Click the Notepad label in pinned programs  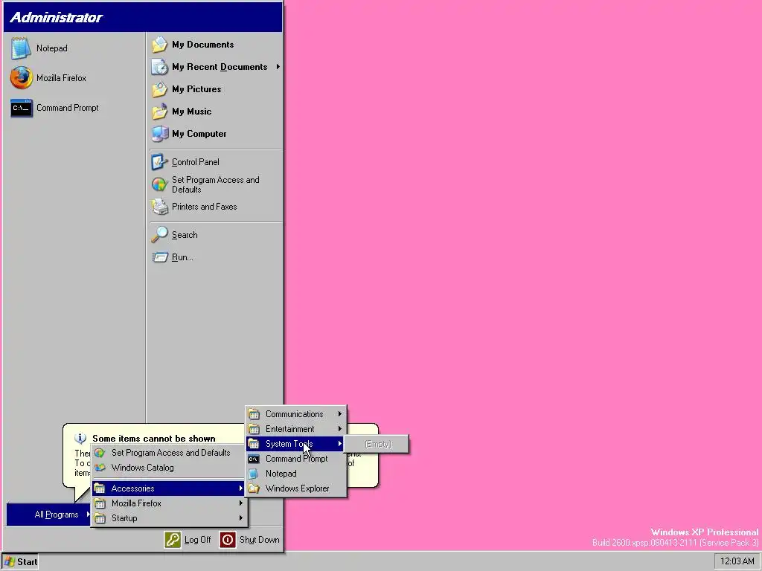[x=52, y=48]
